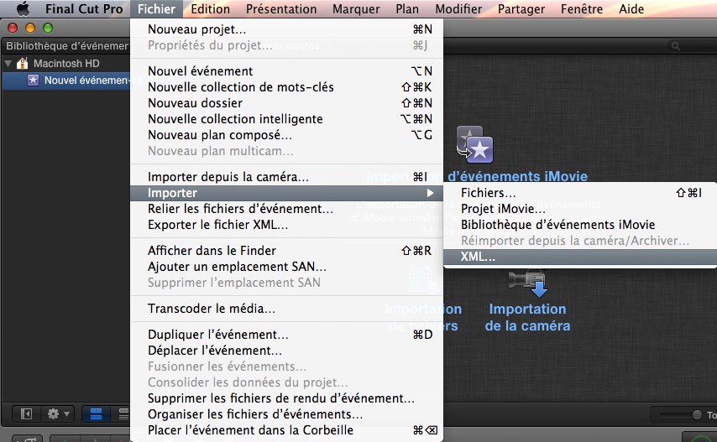Open the Edition menu
717x442 pixels.
coord(211,9)
